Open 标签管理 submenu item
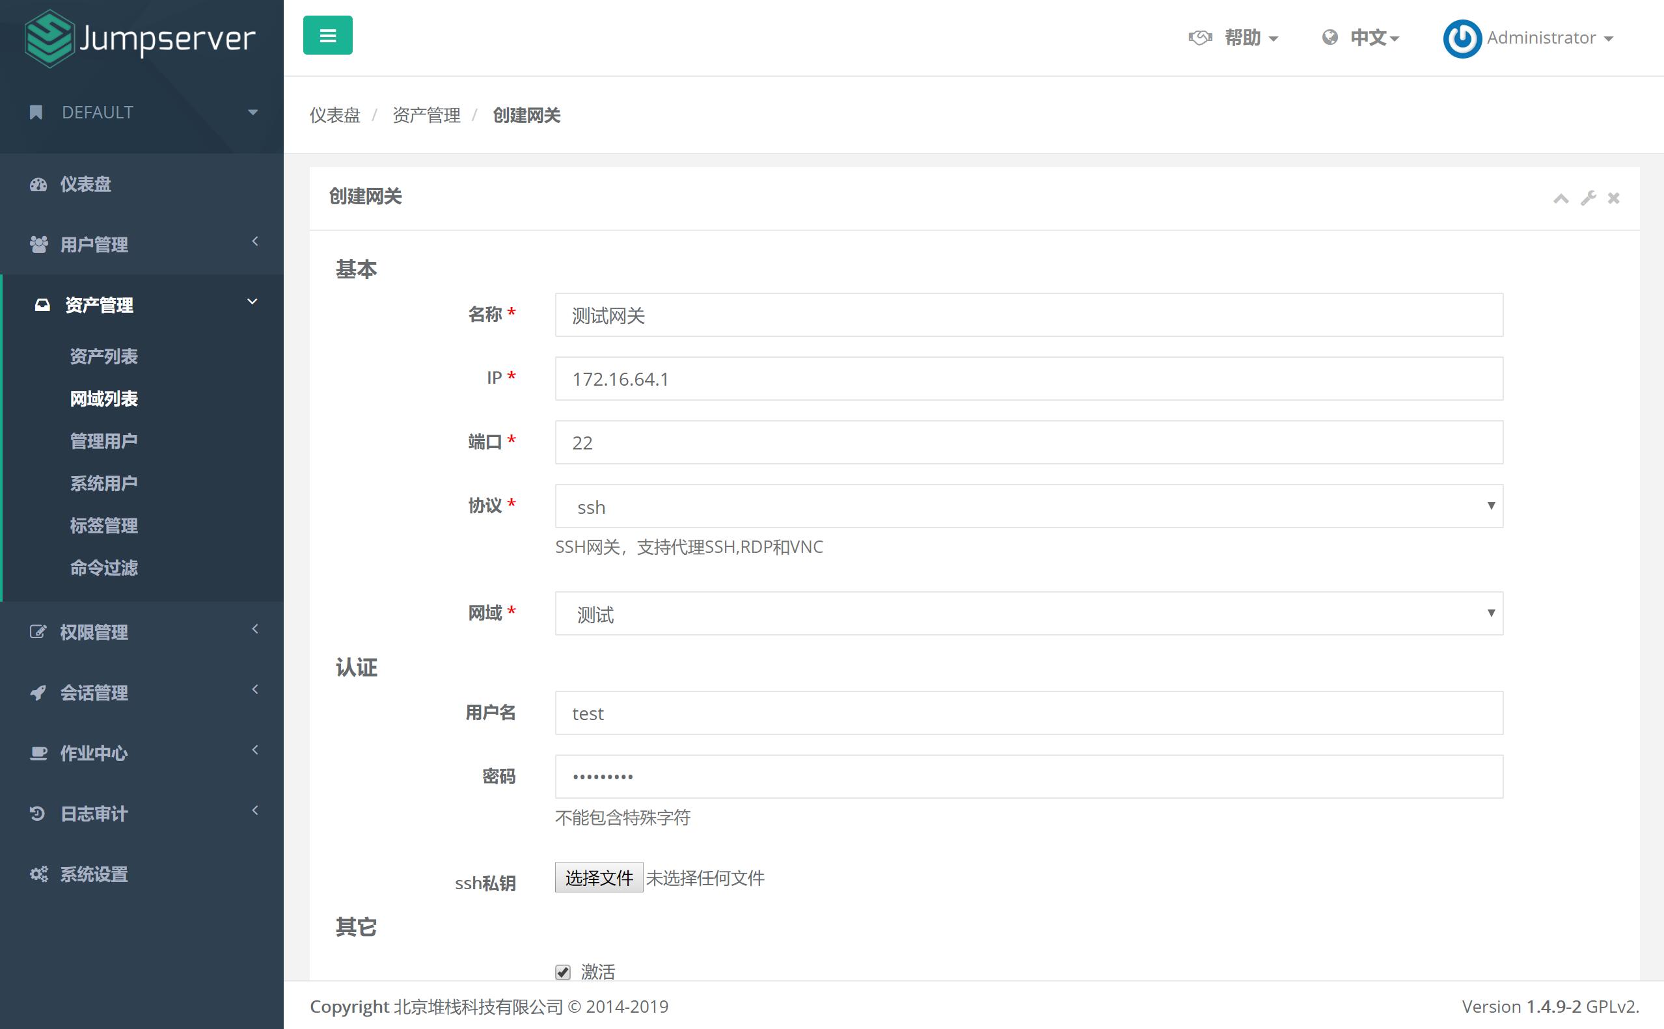The height and width of the screenshot is (1029, 1664). click(103, 526)
